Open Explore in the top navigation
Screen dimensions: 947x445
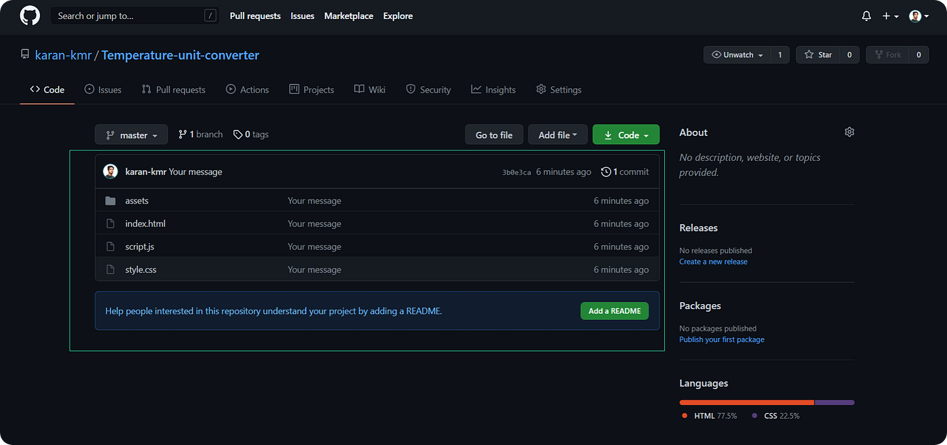398,16
